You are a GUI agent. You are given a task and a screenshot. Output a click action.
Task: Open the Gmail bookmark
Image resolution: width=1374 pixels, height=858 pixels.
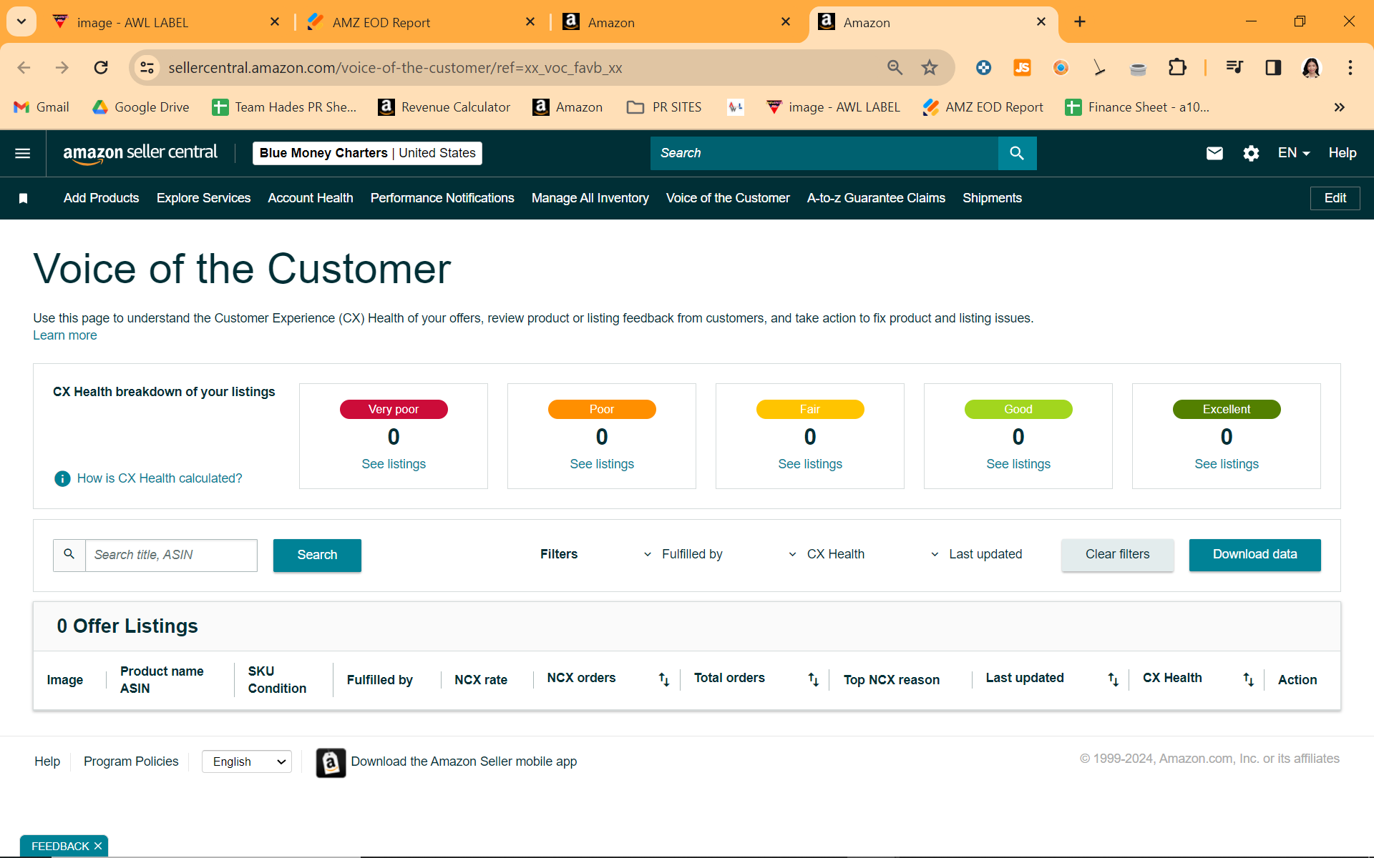point(42,107)
